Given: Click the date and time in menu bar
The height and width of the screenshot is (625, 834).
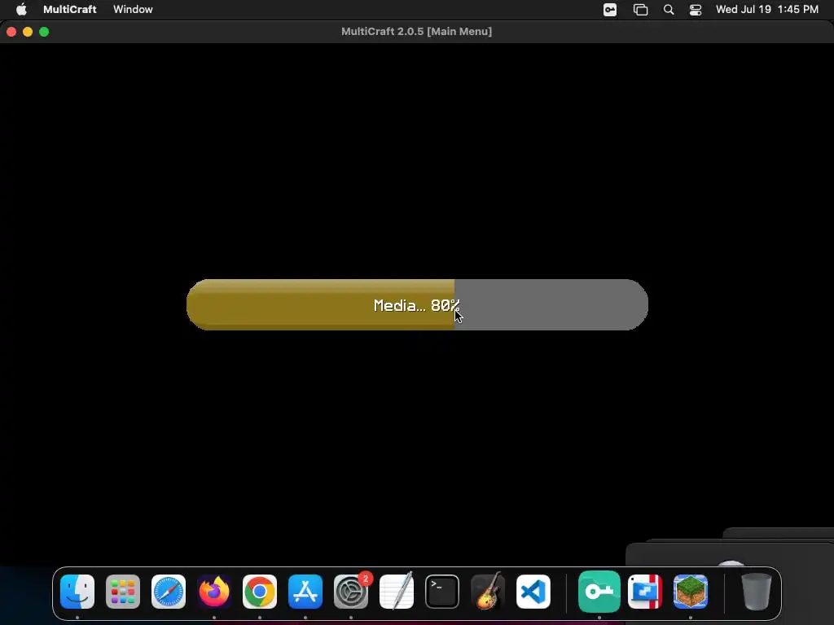Looking at the screenshot, I should (767, 9).
